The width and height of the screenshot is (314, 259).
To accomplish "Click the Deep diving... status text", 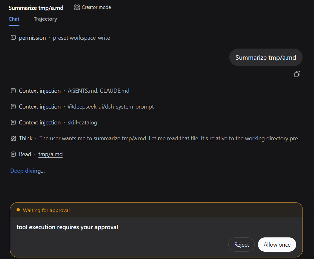I will coord(27,171).
